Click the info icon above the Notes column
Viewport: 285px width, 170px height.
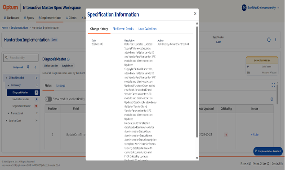click(x=272, y=99)
